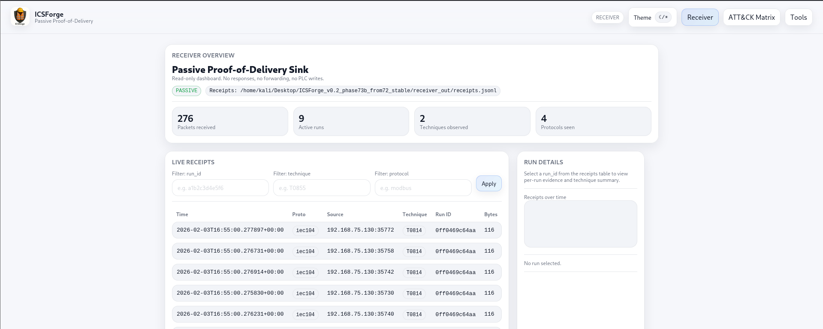
Task: Click Run ID in the port 35758 row
Action: (x=455, y=251)
